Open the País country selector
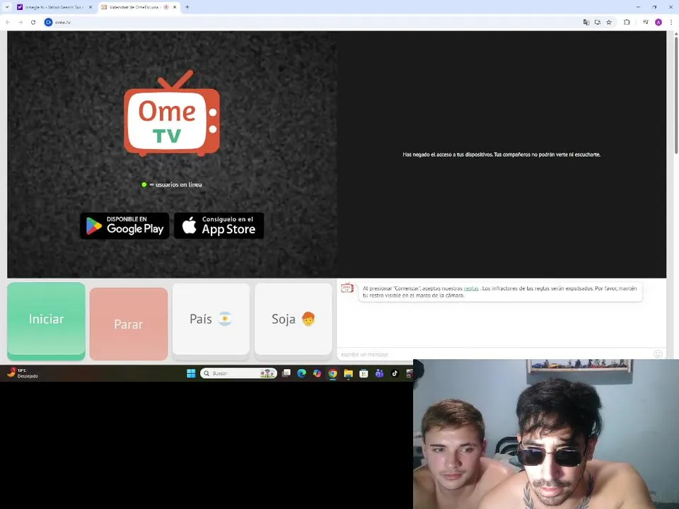This screenshot has height=509, width=679. click(211, 320)
